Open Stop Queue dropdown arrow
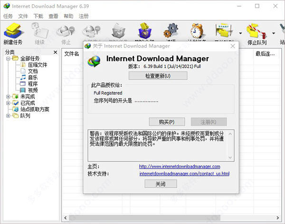 (x=274, y=33)
